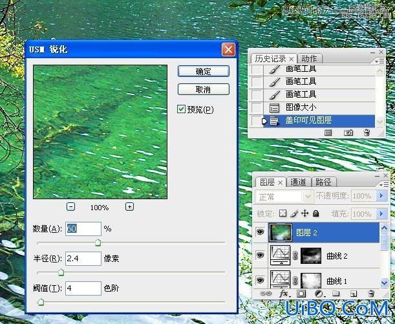Close the USM 锐化 dialog
Image resolution: width=395 pixels, height=324 pixels.
(228, 49)
